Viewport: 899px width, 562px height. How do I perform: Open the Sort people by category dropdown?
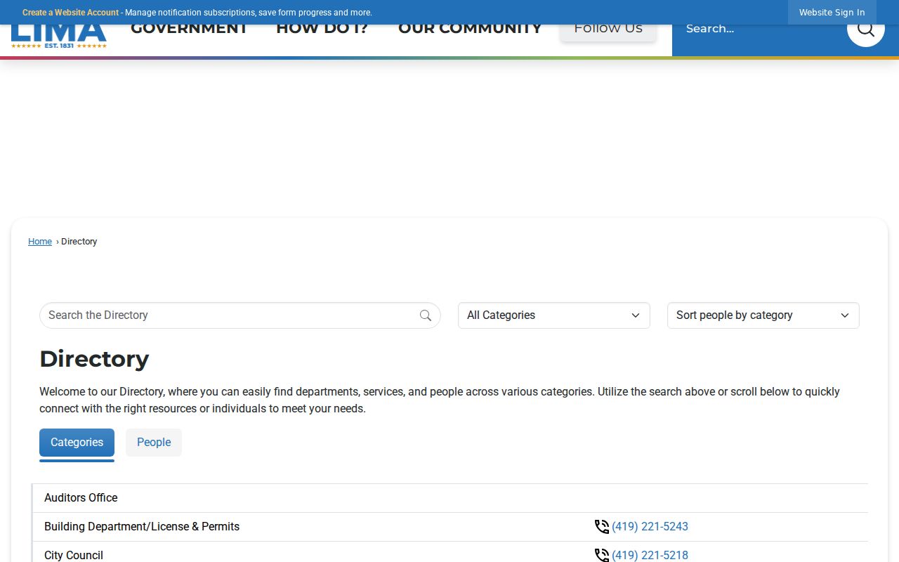[x=763, y=315]
